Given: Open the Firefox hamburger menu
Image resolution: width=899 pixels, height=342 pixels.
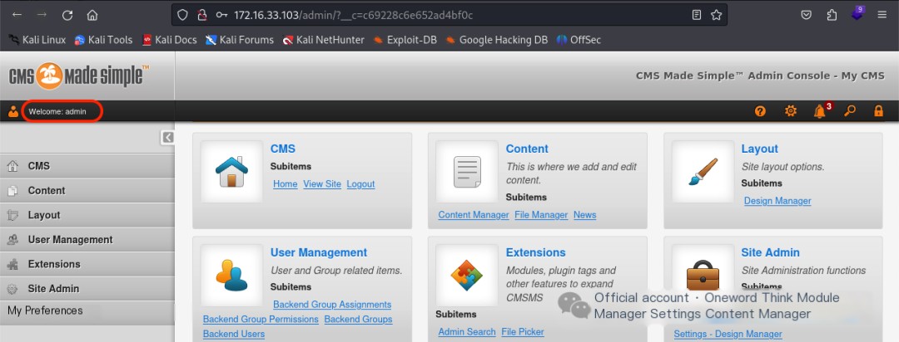Looking at the screenshot, I should [x=882, y=15].
